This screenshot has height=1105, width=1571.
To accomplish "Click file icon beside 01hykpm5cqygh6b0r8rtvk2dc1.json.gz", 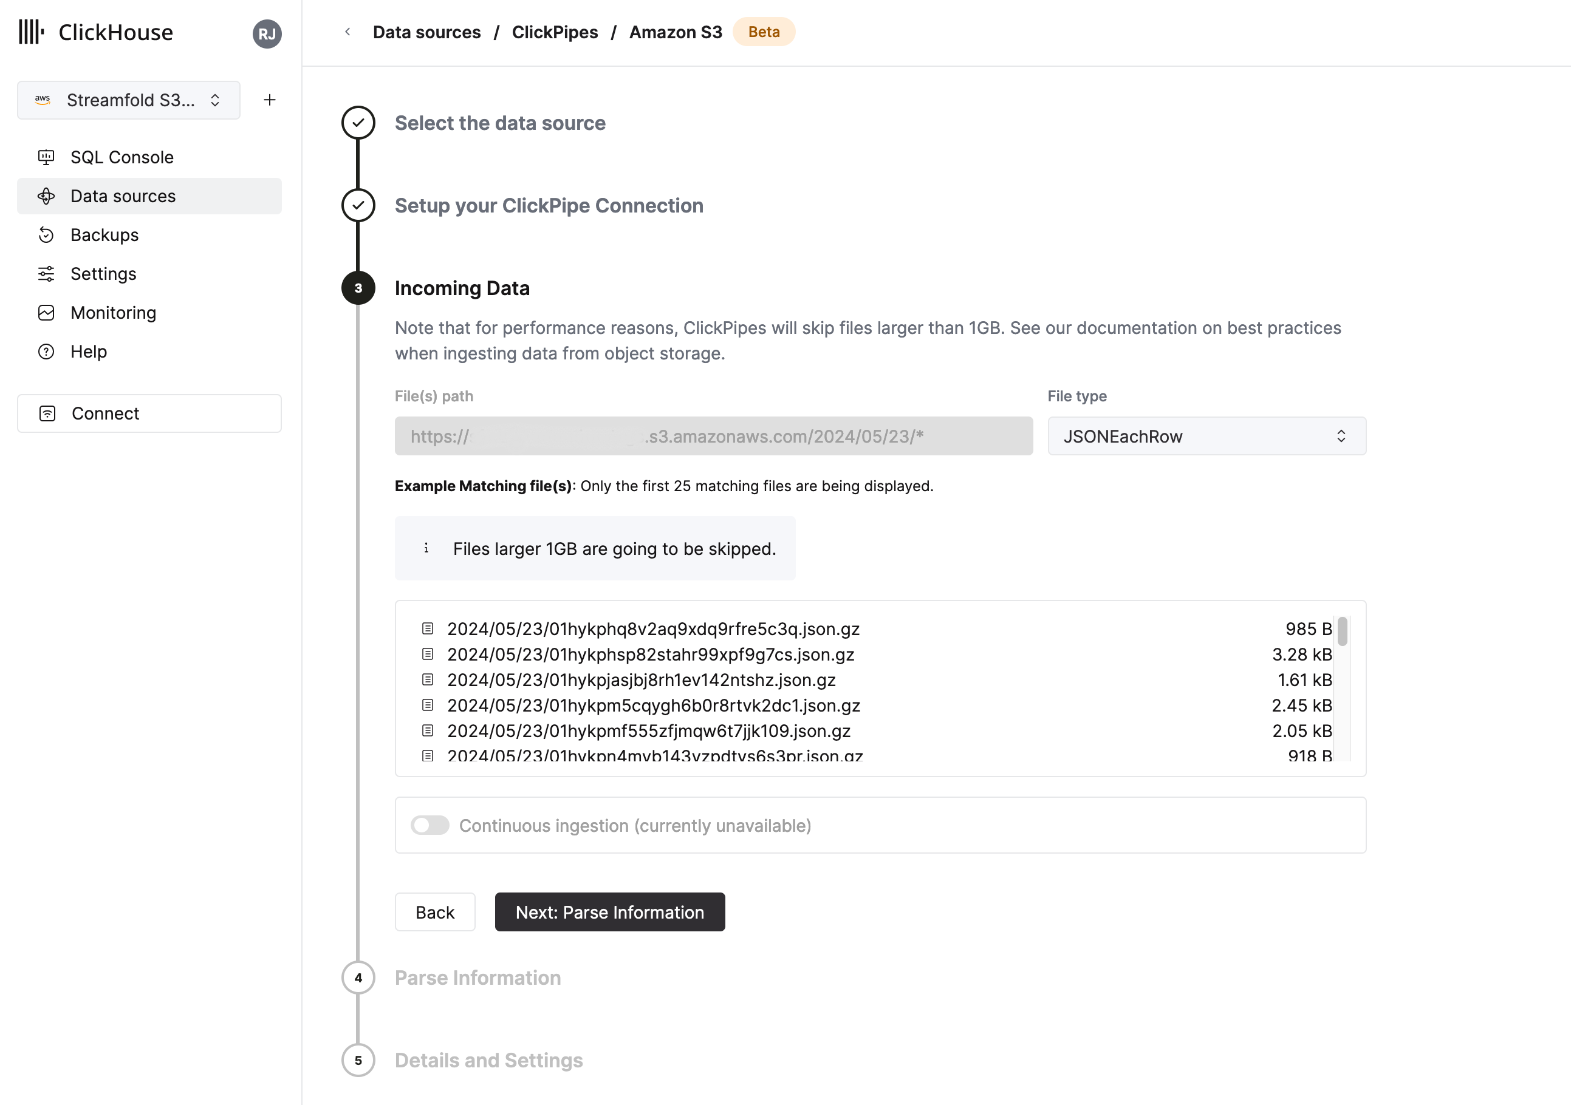I will (428, 705).
